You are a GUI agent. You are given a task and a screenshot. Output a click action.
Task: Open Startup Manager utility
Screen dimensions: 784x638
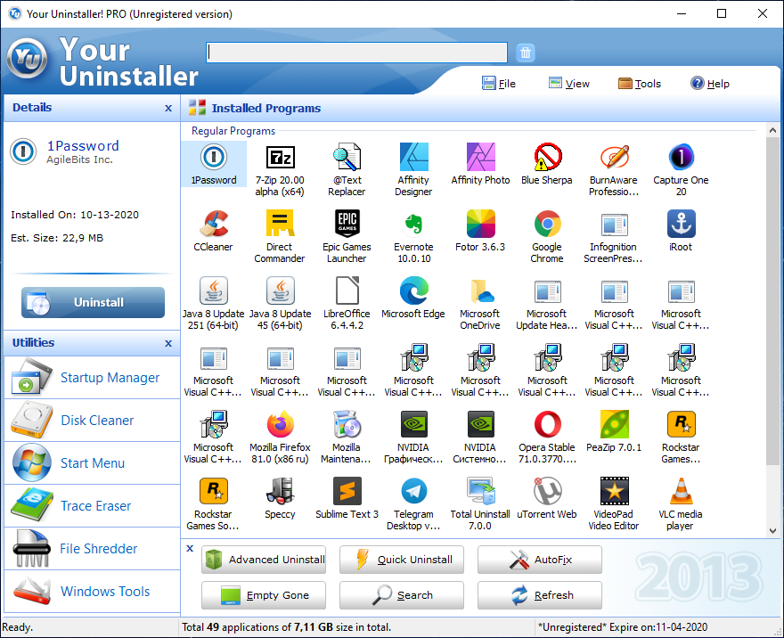pyautogui.click(x=92, y=378)
